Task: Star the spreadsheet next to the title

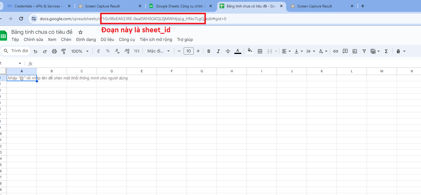Action: 80,32
